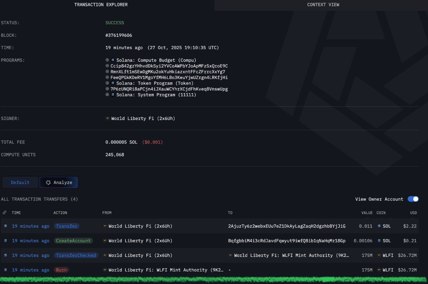
Task: Click the link icon in the table header
Action: click(x=4, y=213)
